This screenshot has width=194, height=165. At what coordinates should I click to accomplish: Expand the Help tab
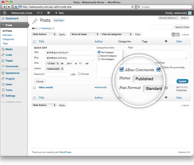[x=184, y=18]
